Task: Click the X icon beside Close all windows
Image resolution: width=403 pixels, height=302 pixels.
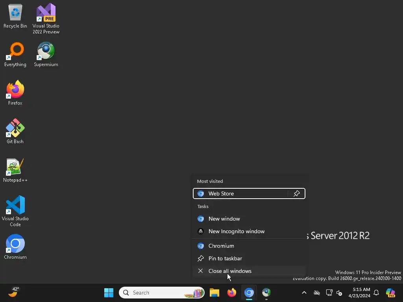Action: pos(200,271)
